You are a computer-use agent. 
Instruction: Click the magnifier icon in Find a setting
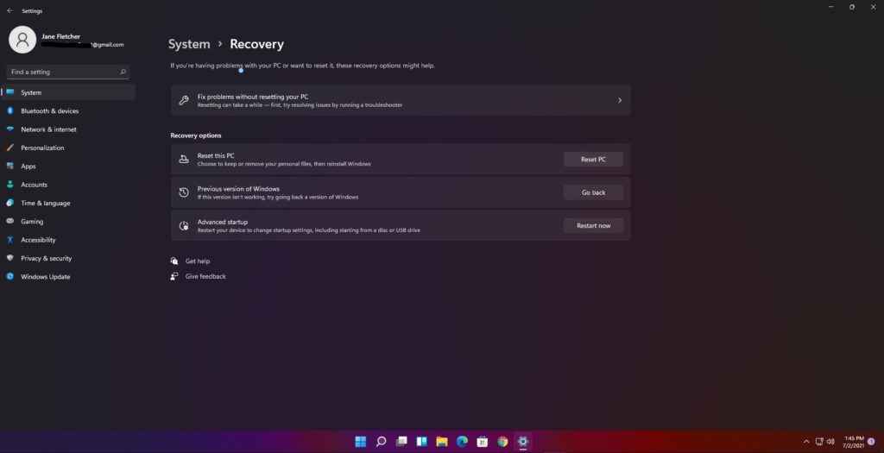coord(123,72)
